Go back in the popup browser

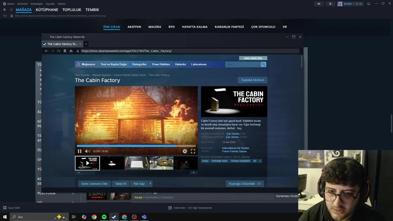(46, 51)
